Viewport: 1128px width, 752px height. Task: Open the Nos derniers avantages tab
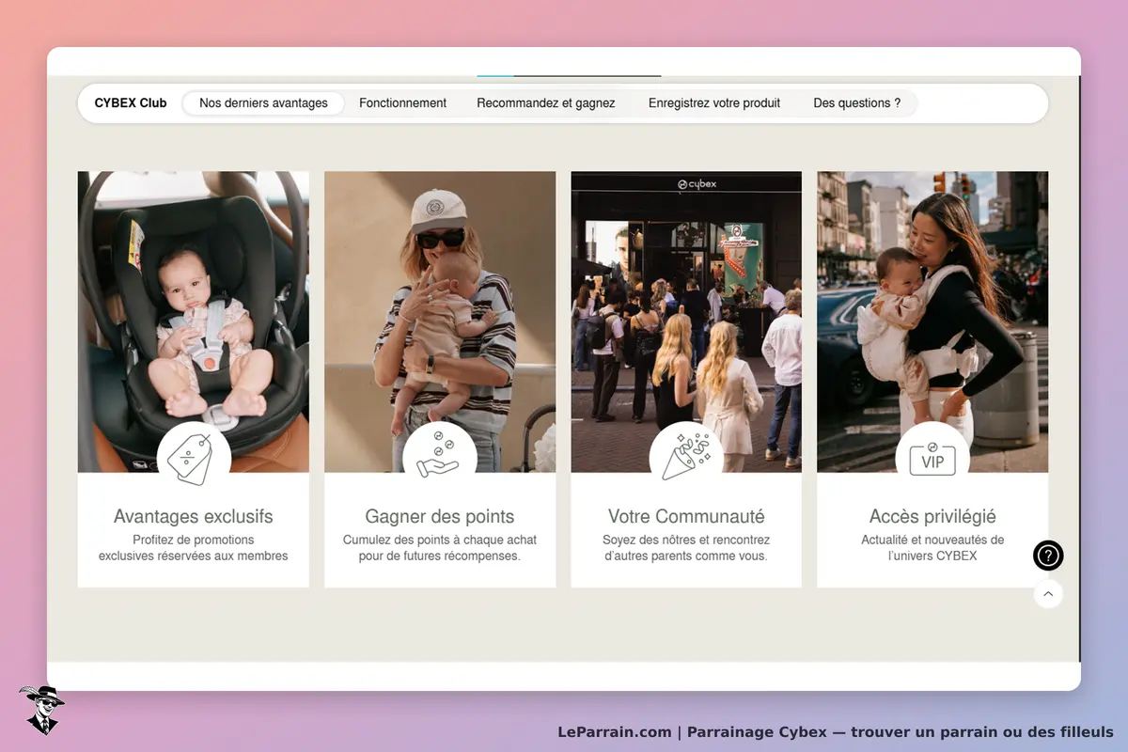[263, 103]
